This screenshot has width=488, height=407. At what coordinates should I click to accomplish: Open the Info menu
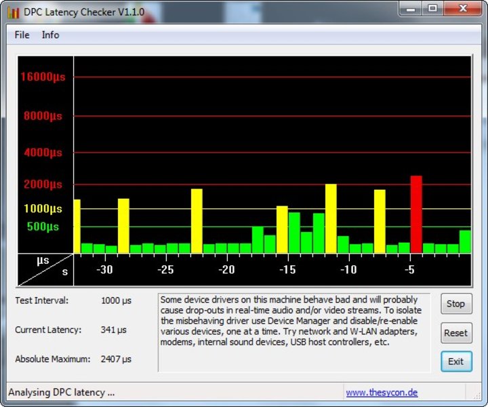(50, 35)
